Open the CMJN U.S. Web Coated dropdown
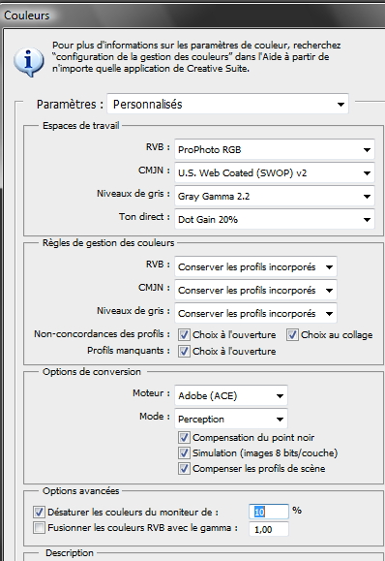Image resolution: width=385 pixels, height=561 pixels. 275,172
